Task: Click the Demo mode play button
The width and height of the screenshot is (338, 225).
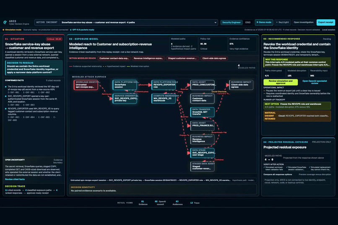Action: click(264, 22)
